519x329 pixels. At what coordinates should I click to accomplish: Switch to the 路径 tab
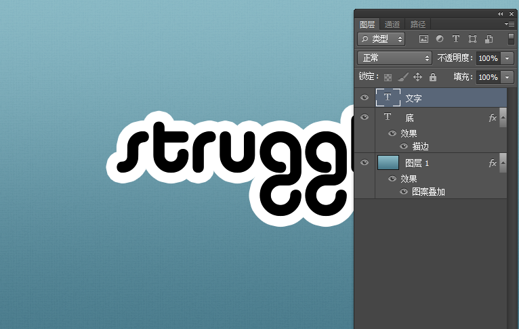pyautogui.click(x=418, y=24)
